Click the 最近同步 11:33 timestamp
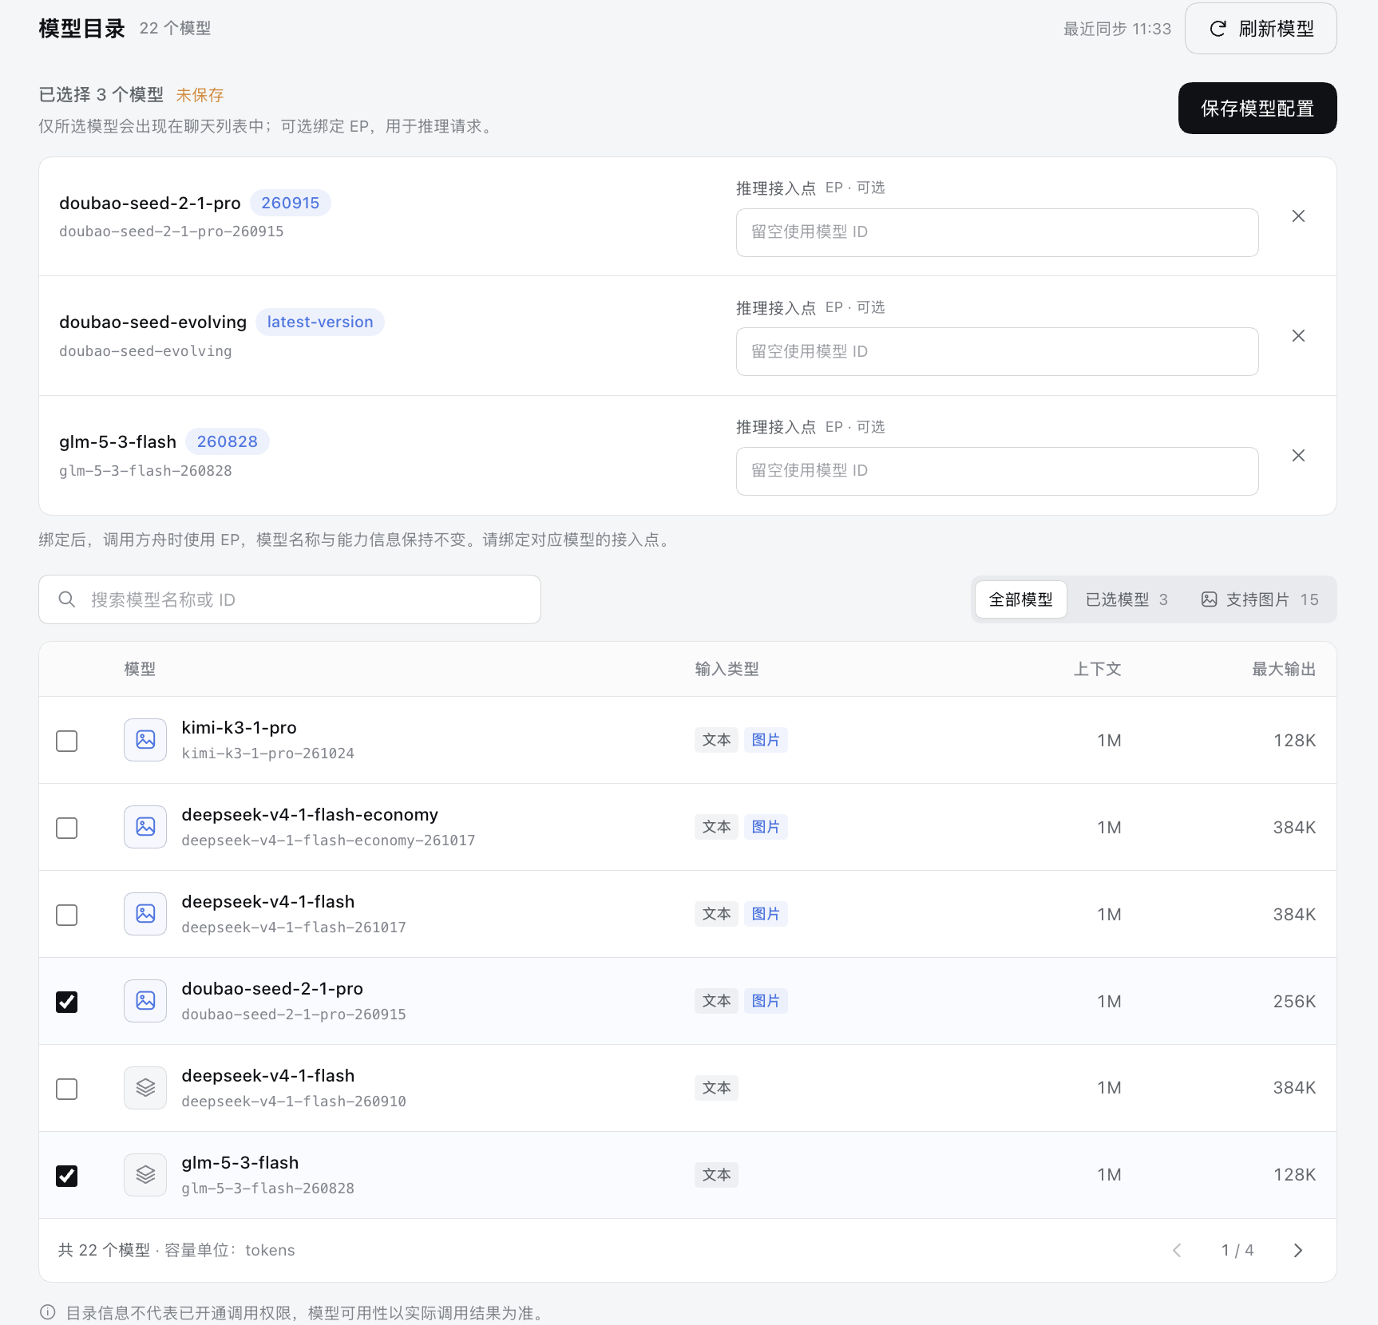The width and height of the screenshot is (1378, 1325). pos(1117,29)
